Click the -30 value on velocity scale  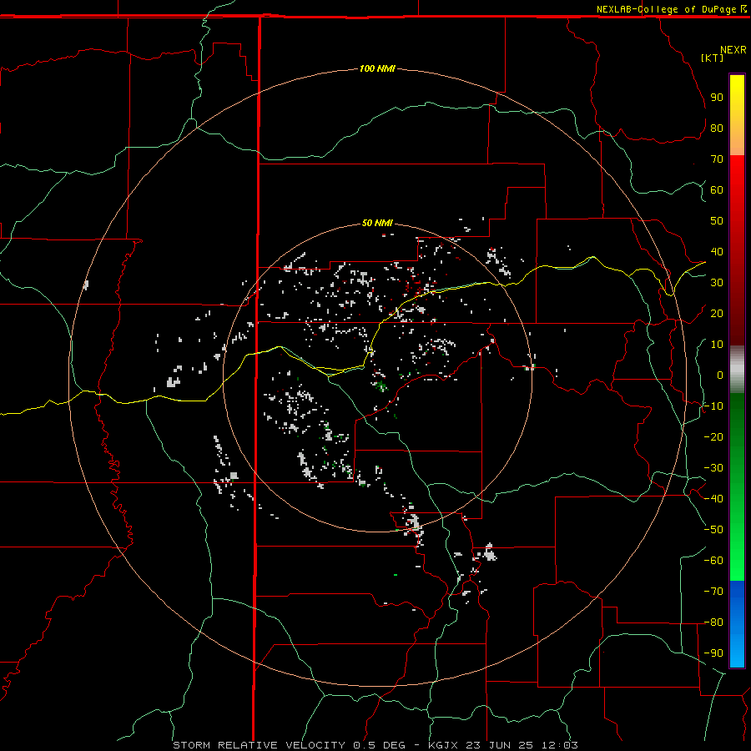point(713,468)
